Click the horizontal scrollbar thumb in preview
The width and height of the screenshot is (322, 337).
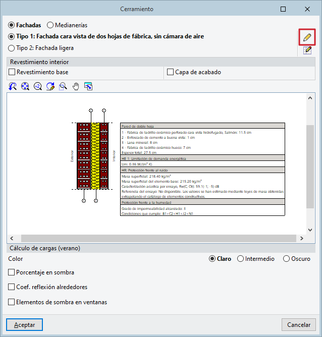click(x=158, y=238)
